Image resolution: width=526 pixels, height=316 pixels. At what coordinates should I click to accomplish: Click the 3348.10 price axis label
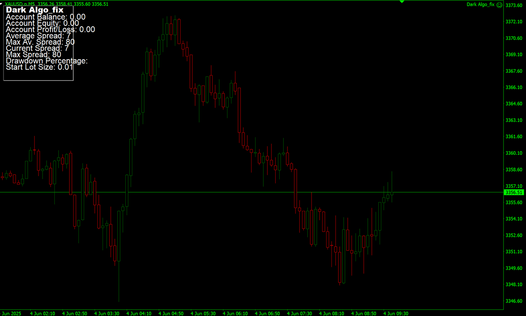coord(514,284)
